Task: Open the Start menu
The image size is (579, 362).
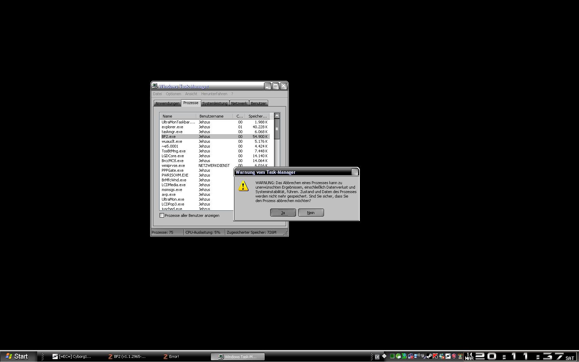Action: pos(18,356)
